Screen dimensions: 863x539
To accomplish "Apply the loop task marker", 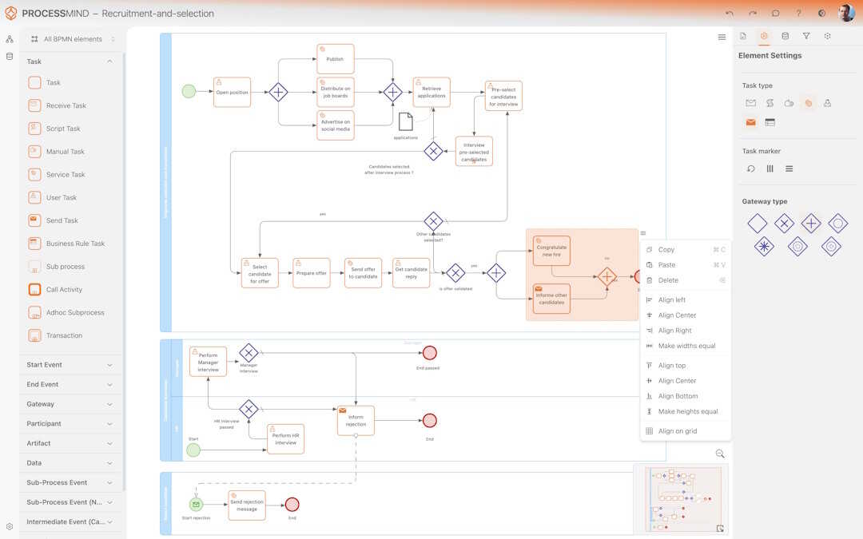I will [751, 168].
